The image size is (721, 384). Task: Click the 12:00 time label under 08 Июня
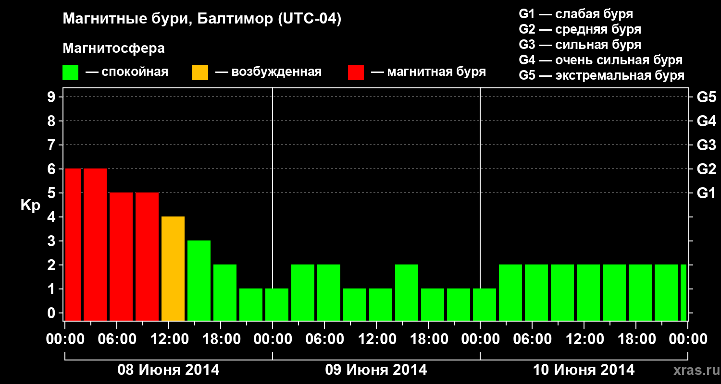pos(169,339)
